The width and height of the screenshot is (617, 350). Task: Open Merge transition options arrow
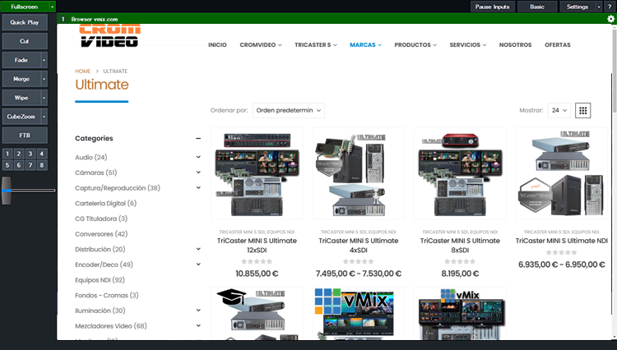(44, 79)
